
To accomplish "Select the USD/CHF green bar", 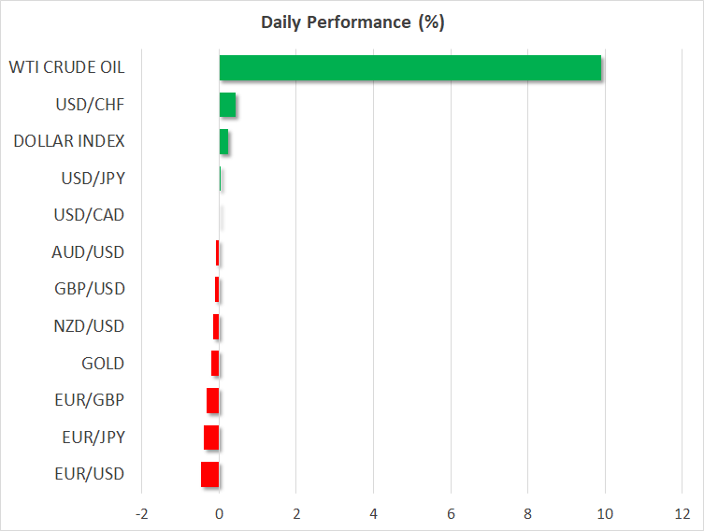I will pyautogui.click(x=227, y=105).
